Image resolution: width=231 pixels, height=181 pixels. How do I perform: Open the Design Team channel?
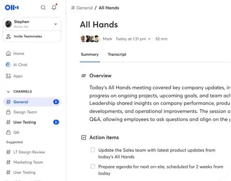click(x=25, y=112)
